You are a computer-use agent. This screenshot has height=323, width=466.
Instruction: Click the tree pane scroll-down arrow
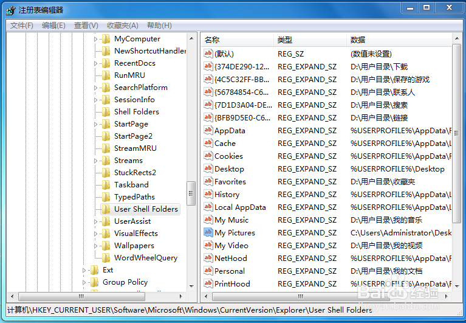[191, 287]
